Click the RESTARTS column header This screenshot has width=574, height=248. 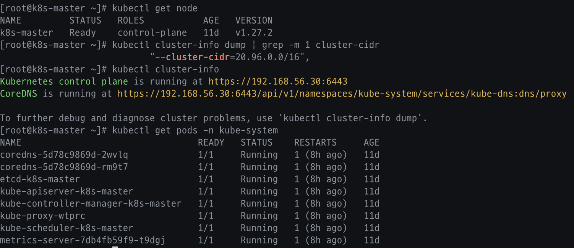pyautogui.click(x=315, y=143)
